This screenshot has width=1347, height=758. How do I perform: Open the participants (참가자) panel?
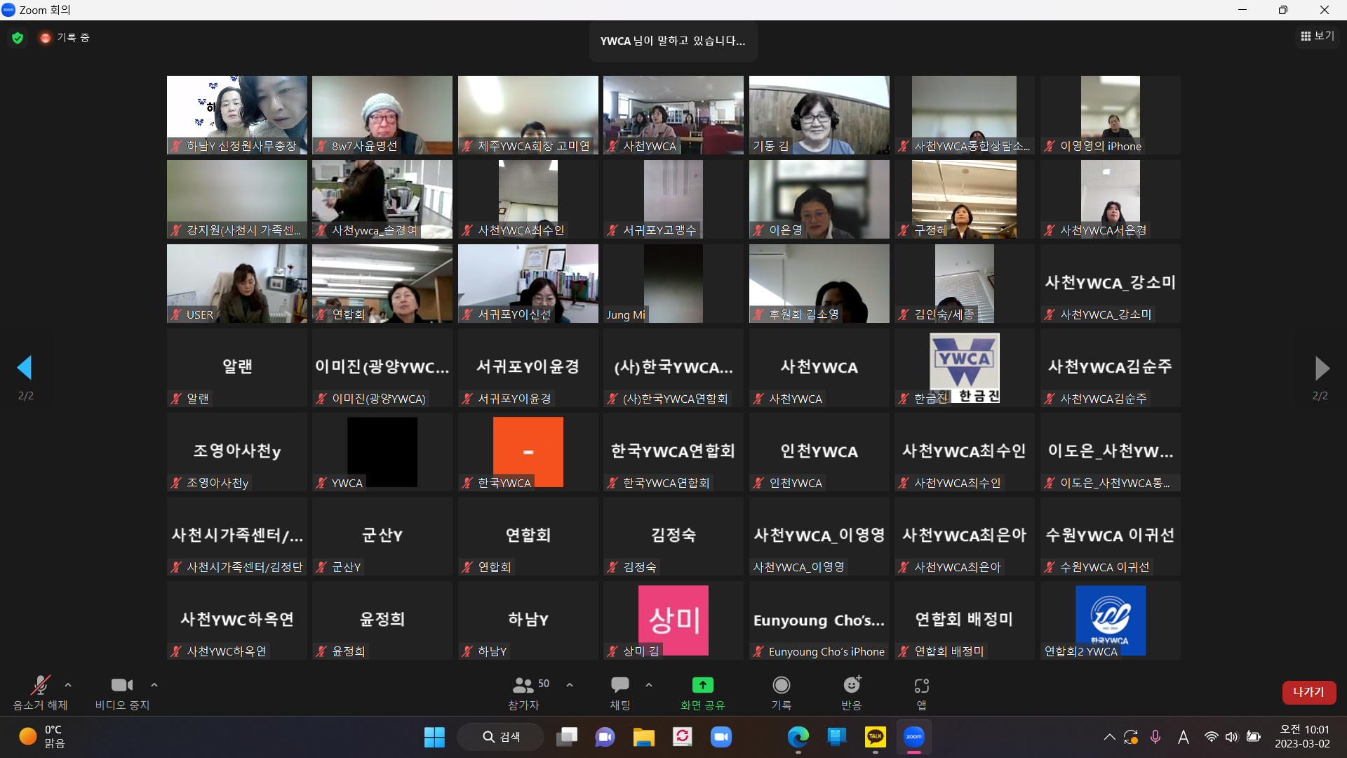[x=524, y=692]
